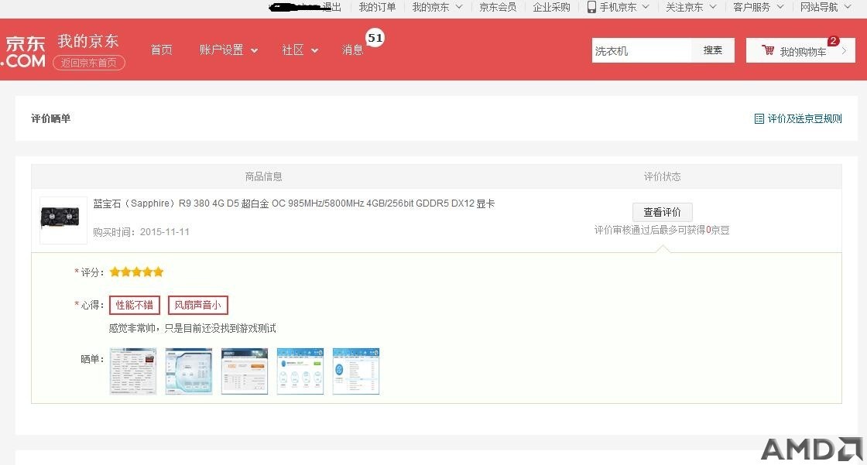Click the rules list icon beside 评价及送京豆规则
This screenshot has height=465, width=867.
click(759, 119)
